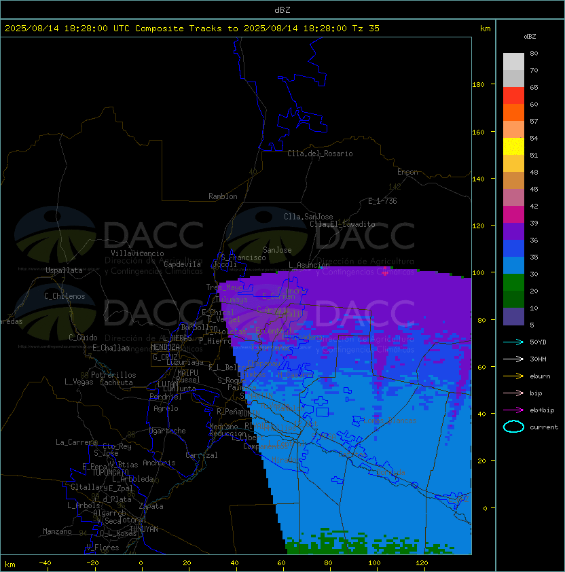Viewport: 565px width, 572px height.
Task: Click the small red storm marker near L_Asuncion
Action: click(385, 272)
